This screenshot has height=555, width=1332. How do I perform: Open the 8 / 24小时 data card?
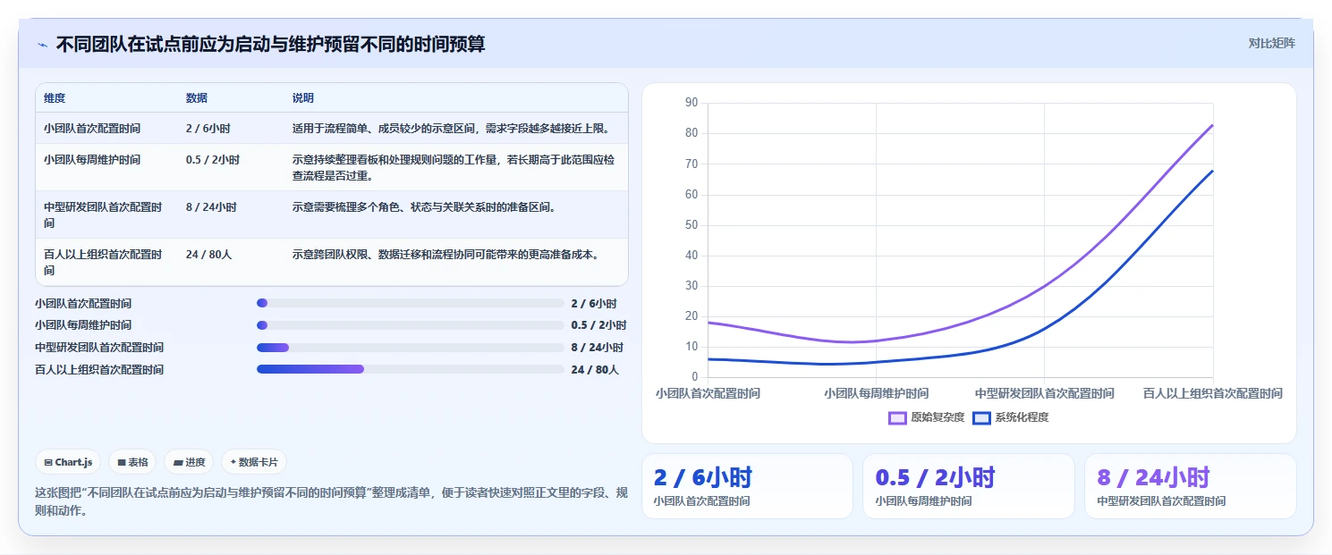[1190, 486]
